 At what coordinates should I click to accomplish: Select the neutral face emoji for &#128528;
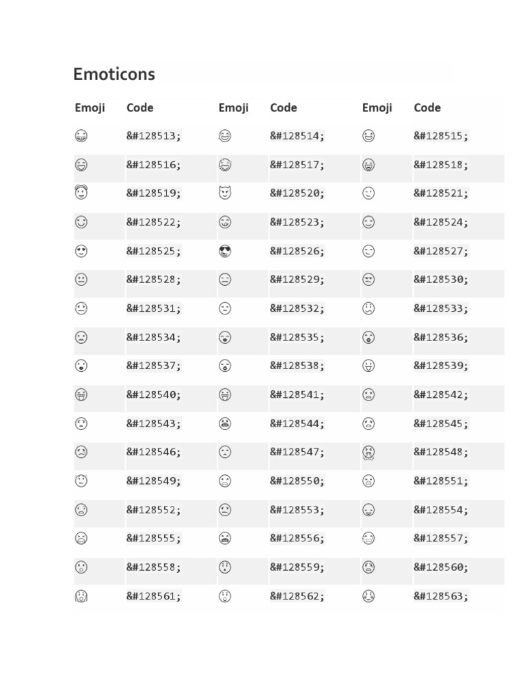[x=81, y=280]
